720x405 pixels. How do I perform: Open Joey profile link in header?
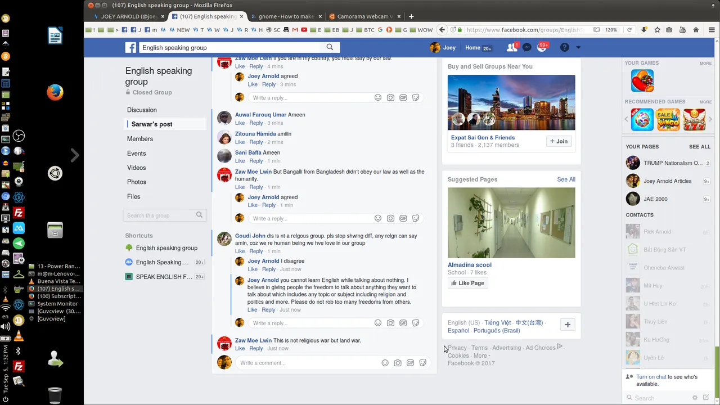pyautogui.click(x=443, y=48)
